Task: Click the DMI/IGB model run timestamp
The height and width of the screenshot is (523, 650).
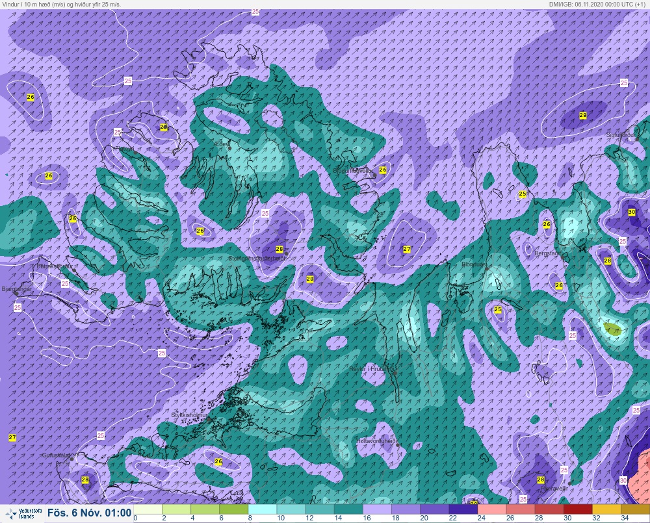Action: click(599, 4)
